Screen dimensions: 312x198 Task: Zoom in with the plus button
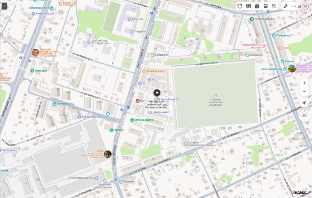coord(304,83)
